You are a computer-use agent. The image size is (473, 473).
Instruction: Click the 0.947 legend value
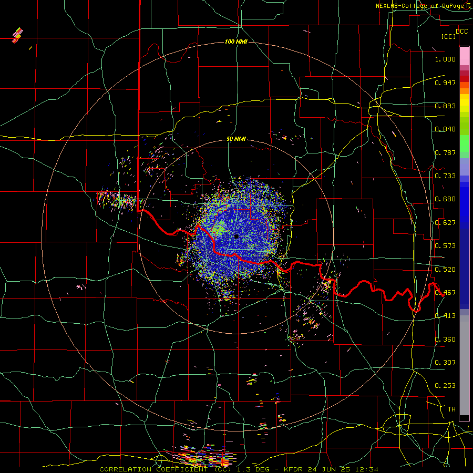pos(445,83)
